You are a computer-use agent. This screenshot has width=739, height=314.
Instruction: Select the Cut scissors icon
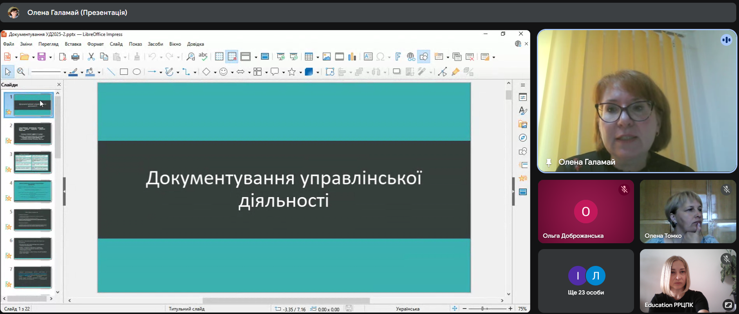click(x=91, y=57)
